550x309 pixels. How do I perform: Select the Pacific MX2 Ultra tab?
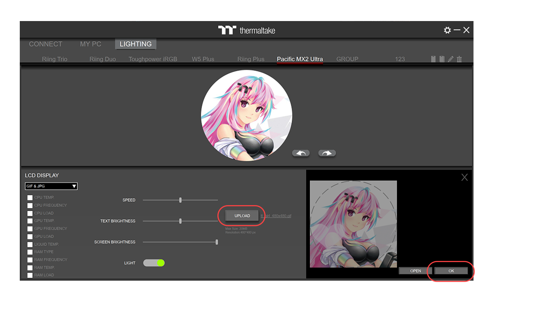(300, 59)
